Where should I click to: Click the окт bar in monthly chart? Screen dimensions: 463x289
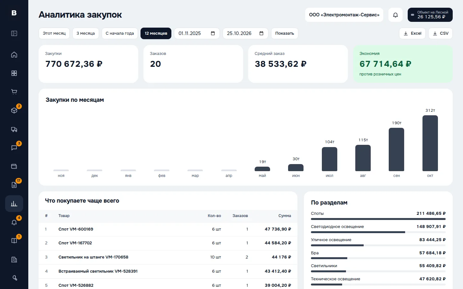(430, 143)
